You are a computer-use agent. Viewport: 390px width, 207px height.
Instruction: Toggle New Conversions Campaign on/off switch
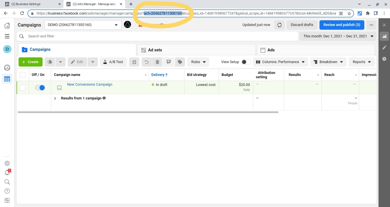pyautogui.click(x=40, y=88)
